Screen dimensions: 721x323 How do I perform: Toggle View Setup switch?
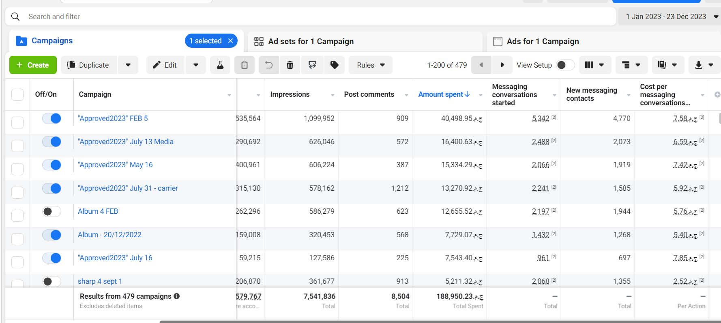click(x=565, y=65)
